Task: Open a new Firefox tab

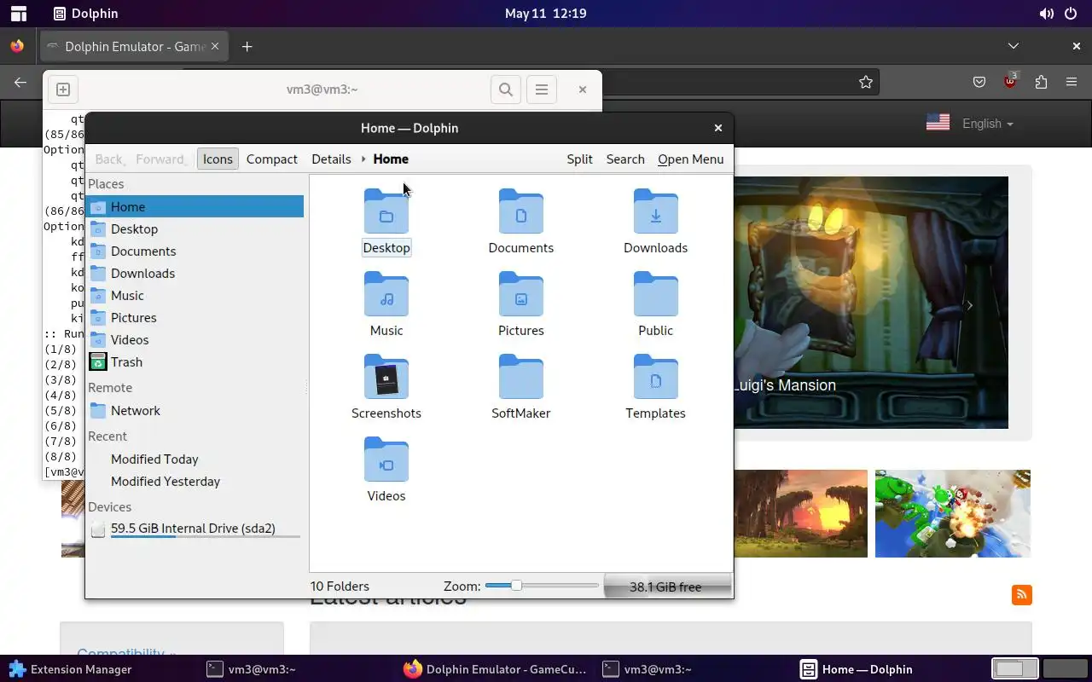Action: tap(247, 46)
